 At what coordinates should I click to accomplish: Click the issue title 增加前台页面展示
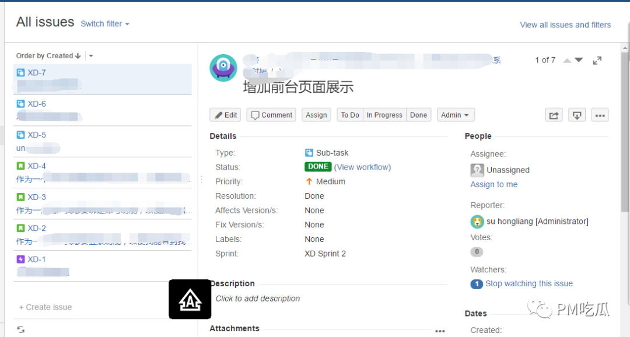click(x=298, y=87)
